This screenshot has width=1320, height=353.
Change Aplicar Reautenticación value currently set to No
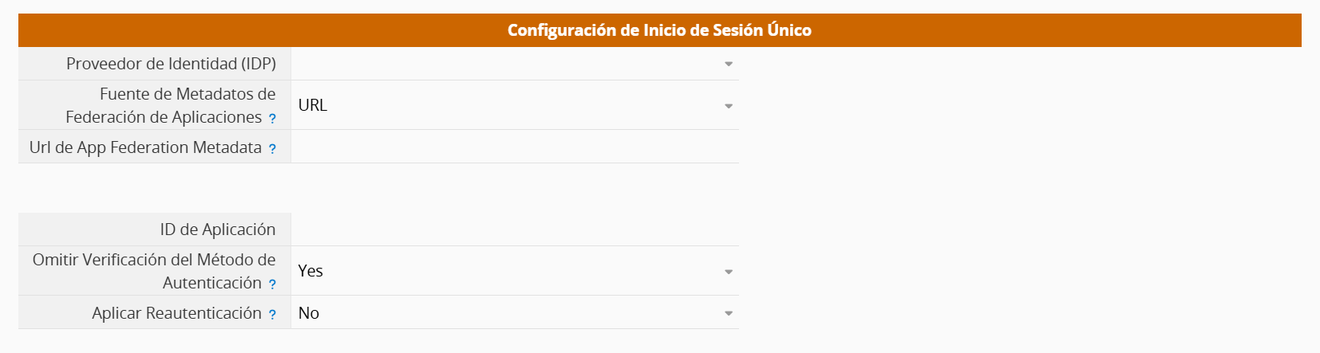pyautogui.click(x=515, y=312)
